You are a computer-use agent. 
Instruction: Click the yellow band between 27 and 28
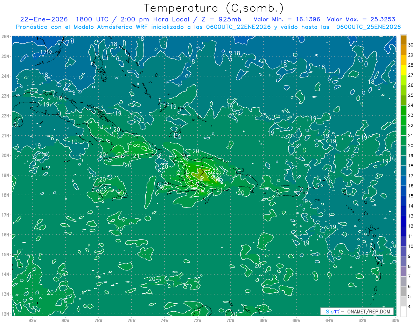(404, 70)
